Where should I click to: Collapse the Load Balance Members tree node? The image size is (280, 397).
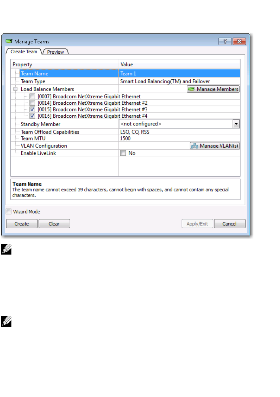16,89
